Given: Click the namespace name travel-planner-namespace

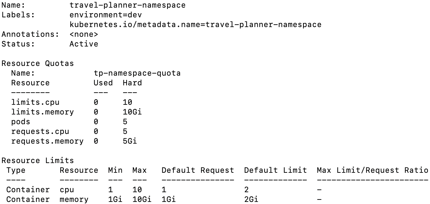Looking at the screenshot, I should click(x=127, y=5).
